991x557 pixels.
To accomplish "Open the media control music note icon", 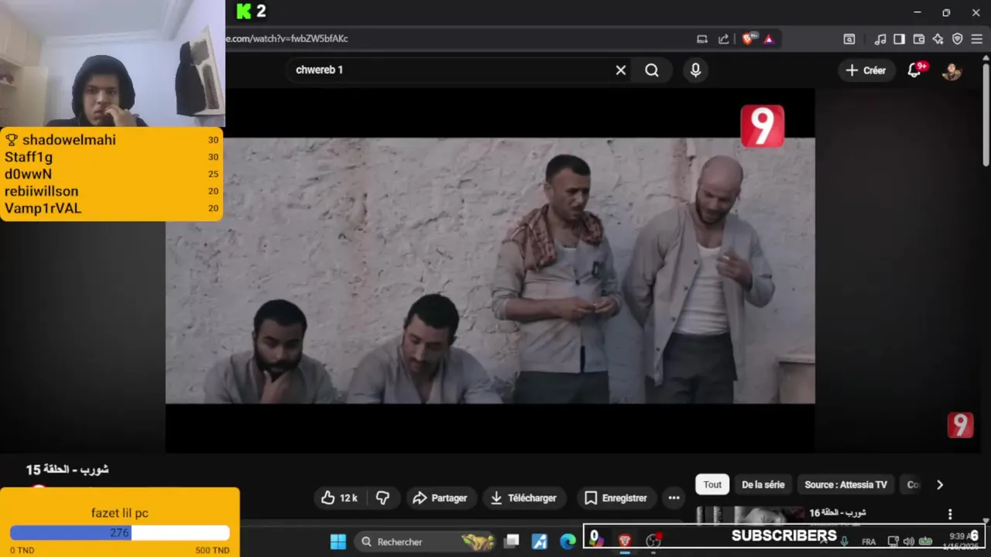I will pyautogui.click(x=880, y=39).
